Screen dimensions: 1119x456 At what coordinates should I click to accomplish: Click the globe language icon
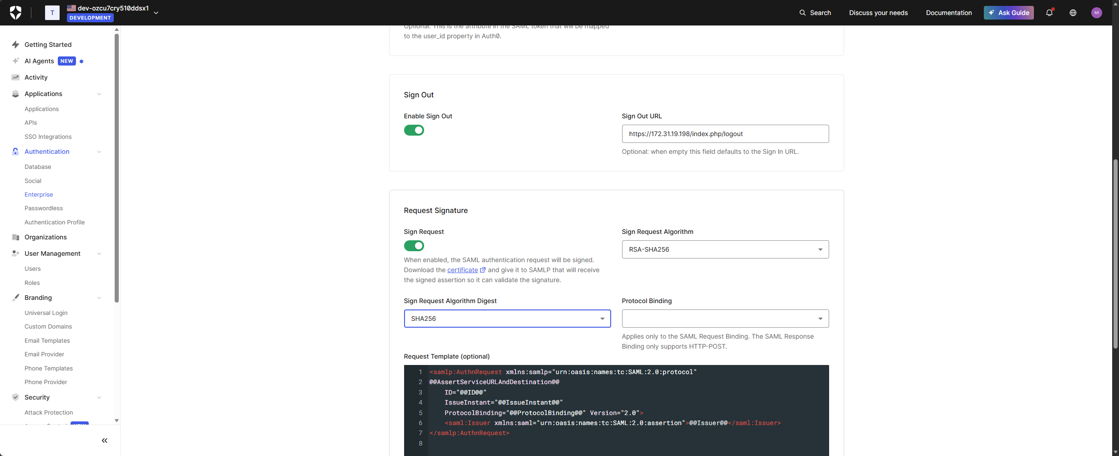click(1073, 12)
